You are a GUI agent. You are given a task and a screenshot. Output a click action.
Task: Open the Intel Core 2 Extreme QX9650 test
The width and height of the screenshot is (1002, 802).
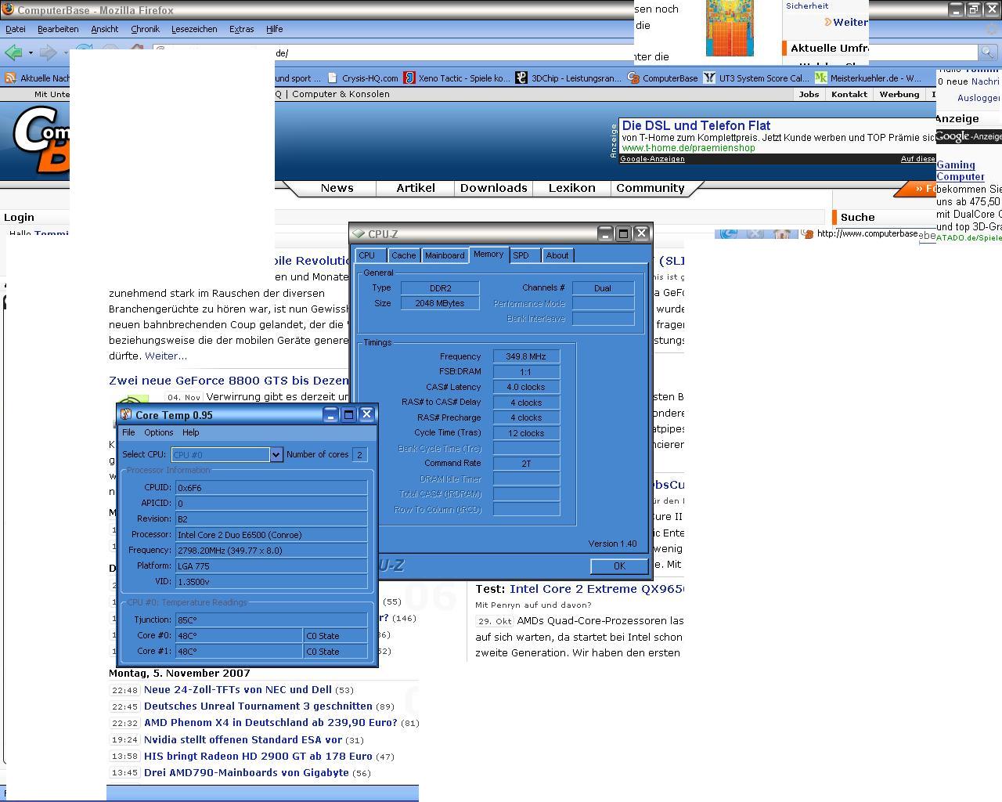(597, 589)
